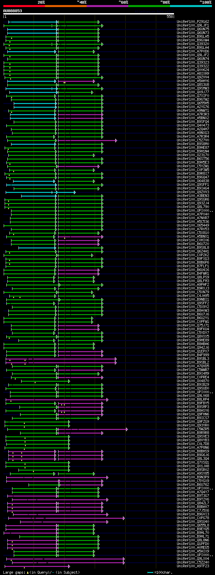Select hit label UniRef100_A3BEN3
215x575 pixels.
tap(193, 196)
